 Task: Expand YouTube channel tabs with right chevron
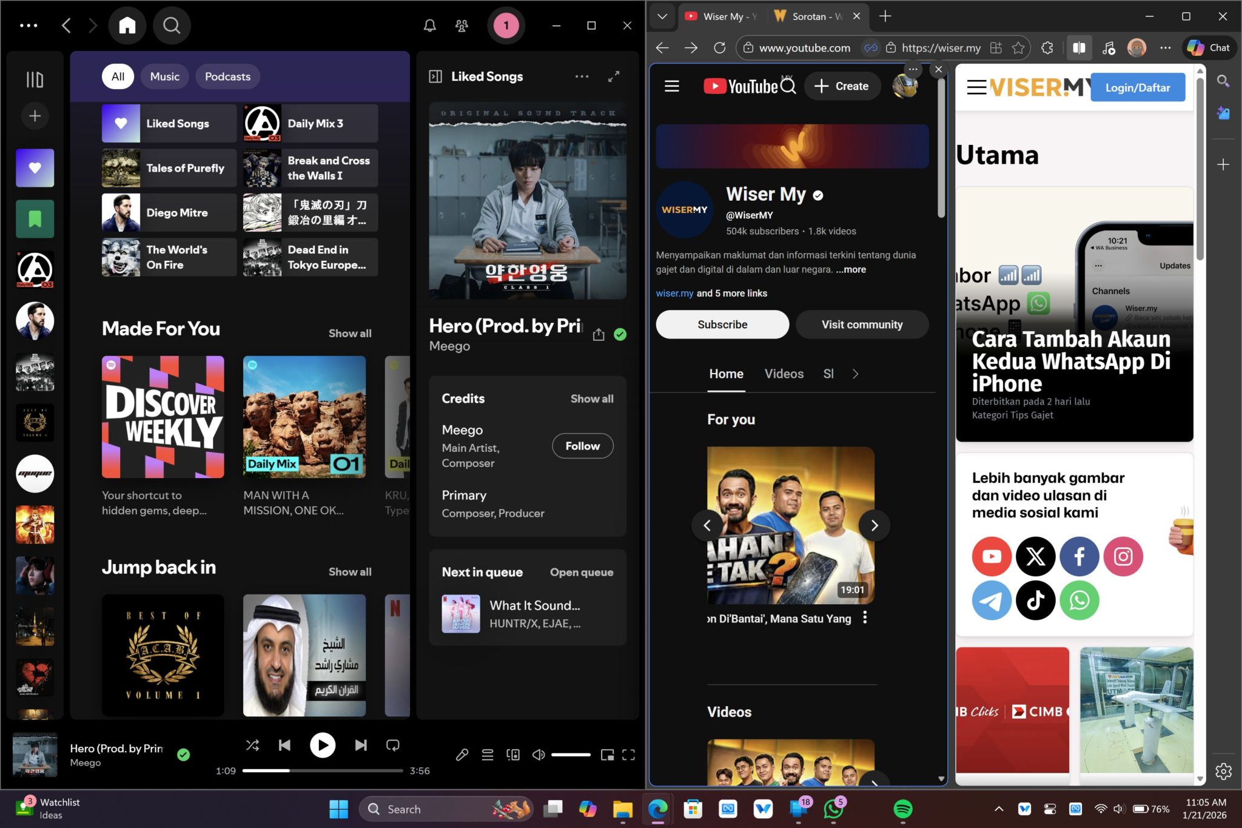tap(855, 374)
